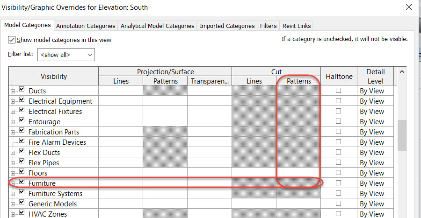
Task: Click the vertical scrollbar thumb
Action: (x=402, y=135)
